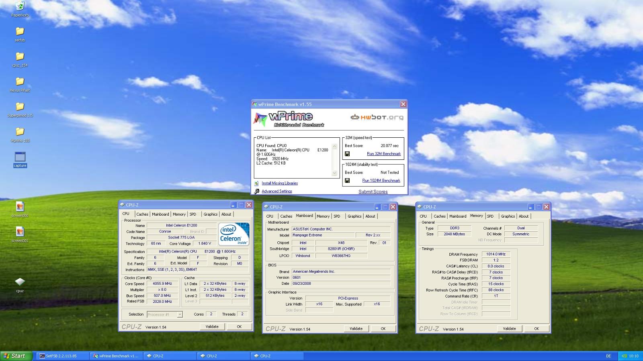Open SPD tab in first CPU-Z window

pyautogui.click(x=193, y=214)
